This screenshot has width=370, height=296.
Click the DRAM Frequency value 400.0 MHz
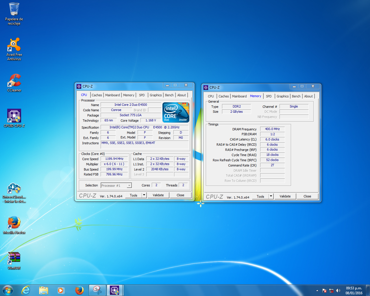[272, 129]
